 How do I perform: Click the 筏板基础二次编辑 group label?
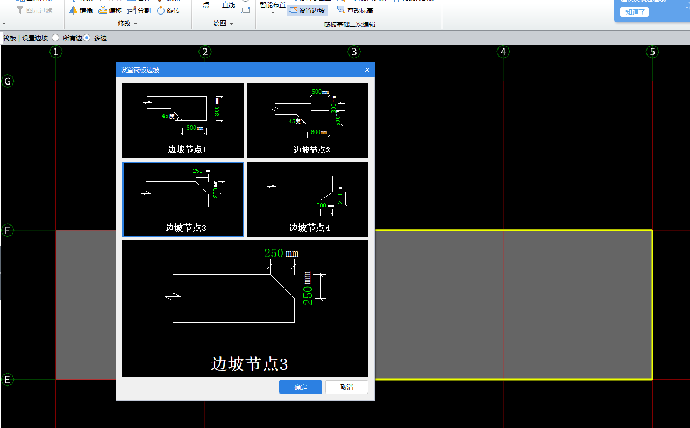tap(350, 25)
